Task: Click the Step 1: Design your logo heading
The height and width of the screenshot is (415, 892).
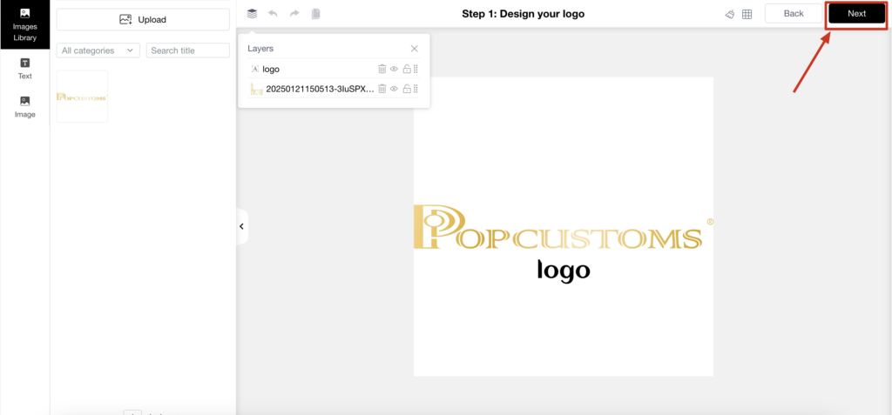Action: point(523,14)
